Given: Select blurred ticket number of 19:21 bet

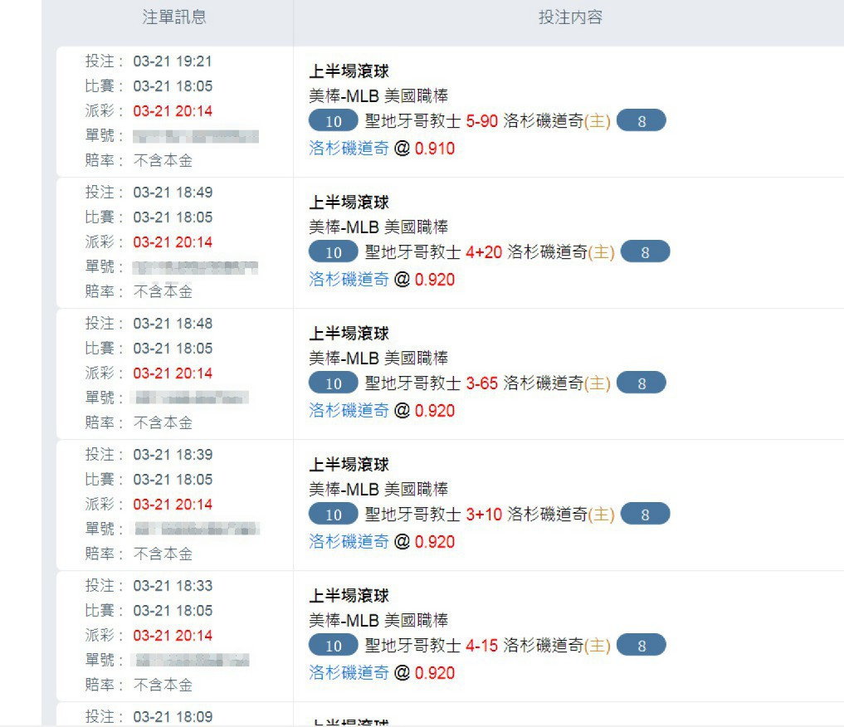Looking at the screenshot, I should click(x=196, y=136).
